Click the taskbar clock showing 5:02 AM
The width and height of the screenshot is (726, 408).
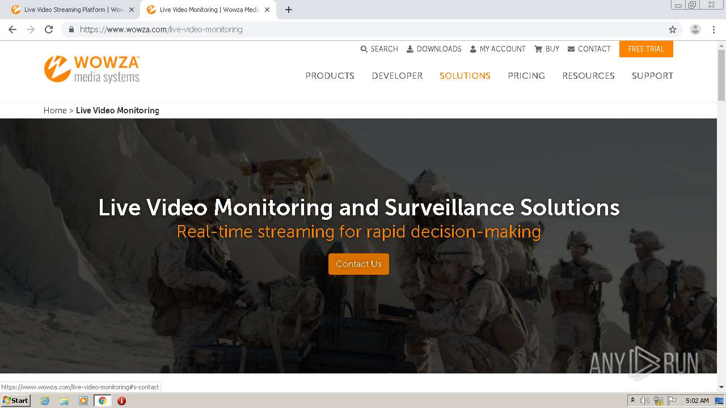click(x=697, y=401)
